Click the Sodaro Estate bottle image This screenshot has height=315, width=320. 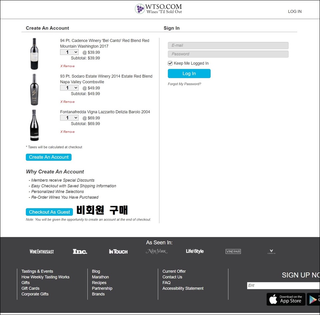tap(34, 90)
